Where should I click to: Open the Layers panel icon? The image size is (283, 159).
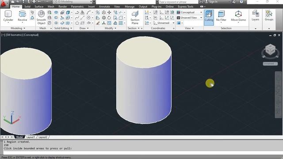(x=256, y=16)
